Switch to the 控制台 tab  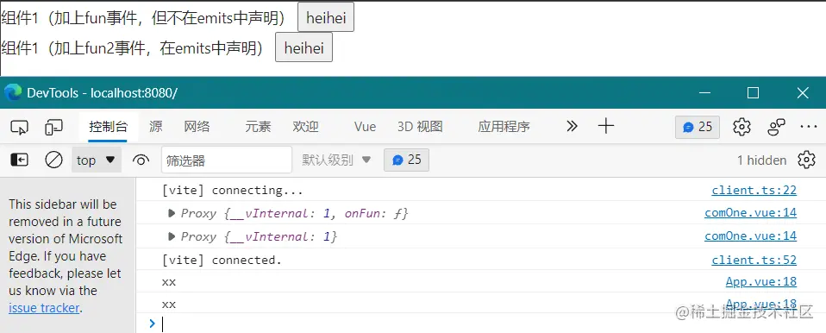click(108, 127)
